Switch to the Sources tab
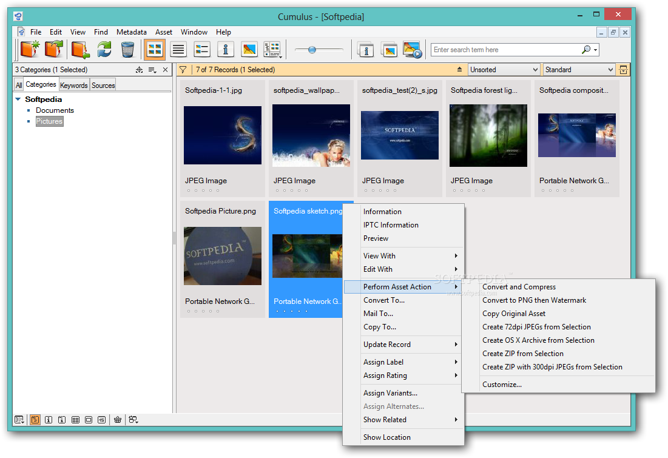Image resolution: width=668 pixels, height=458 pixels. coord(103,85)
